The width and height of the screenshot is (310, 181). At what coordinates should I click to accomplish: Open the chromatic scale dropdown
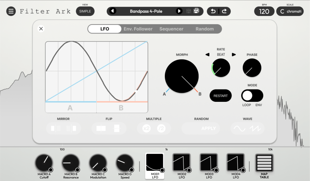click(290, 11)
